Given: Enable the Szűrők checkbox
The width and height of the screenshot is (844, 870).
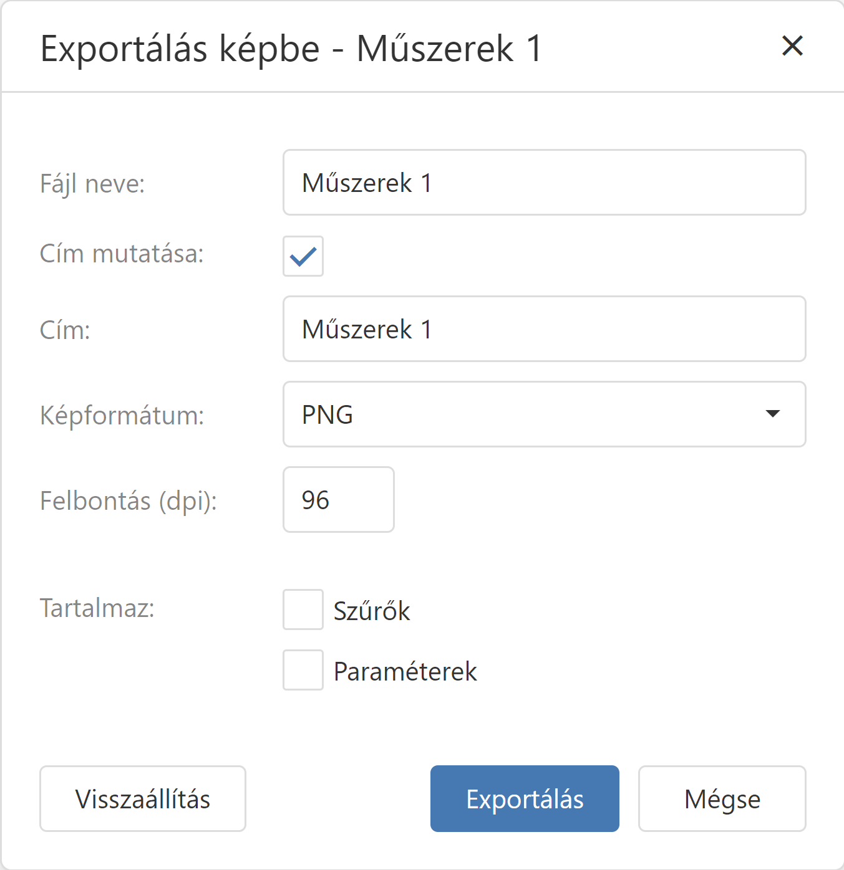Looking at the screenshot, I should click(303, 609).
